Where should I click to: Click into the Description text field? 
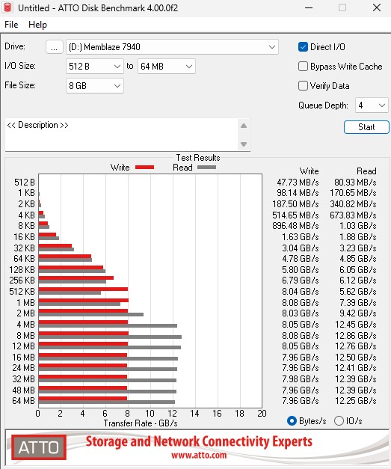coord(121,135)
